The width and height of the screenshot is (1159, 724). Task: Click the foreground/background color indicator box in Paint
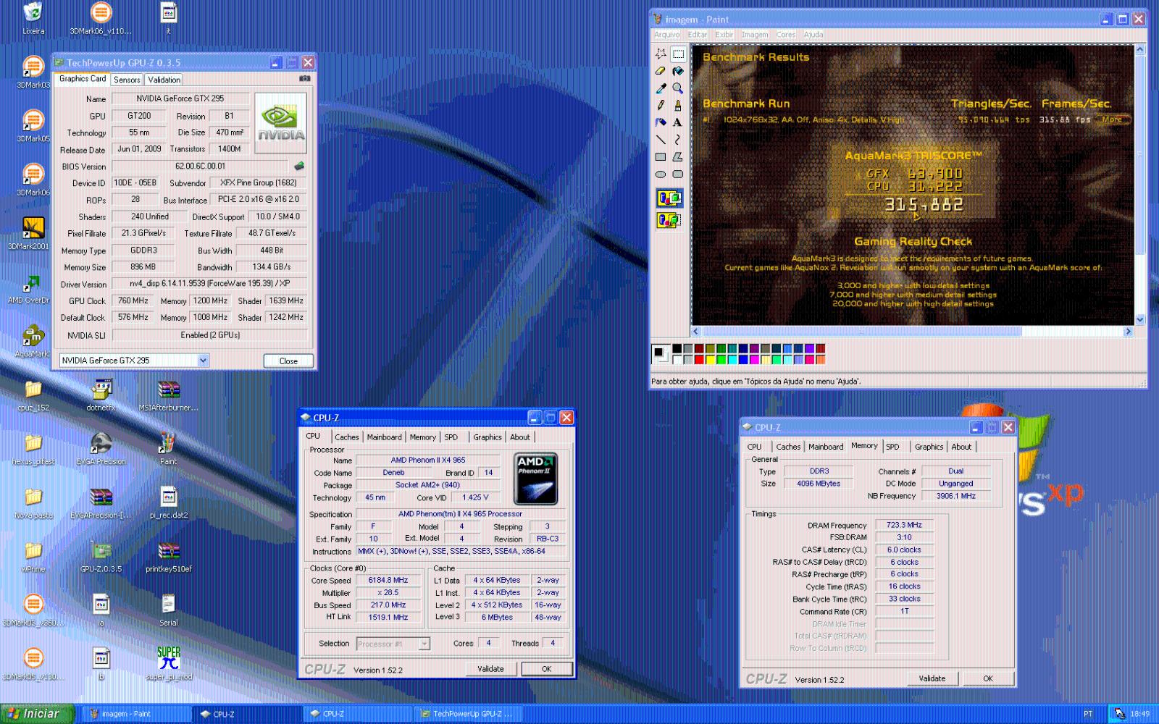661,353
